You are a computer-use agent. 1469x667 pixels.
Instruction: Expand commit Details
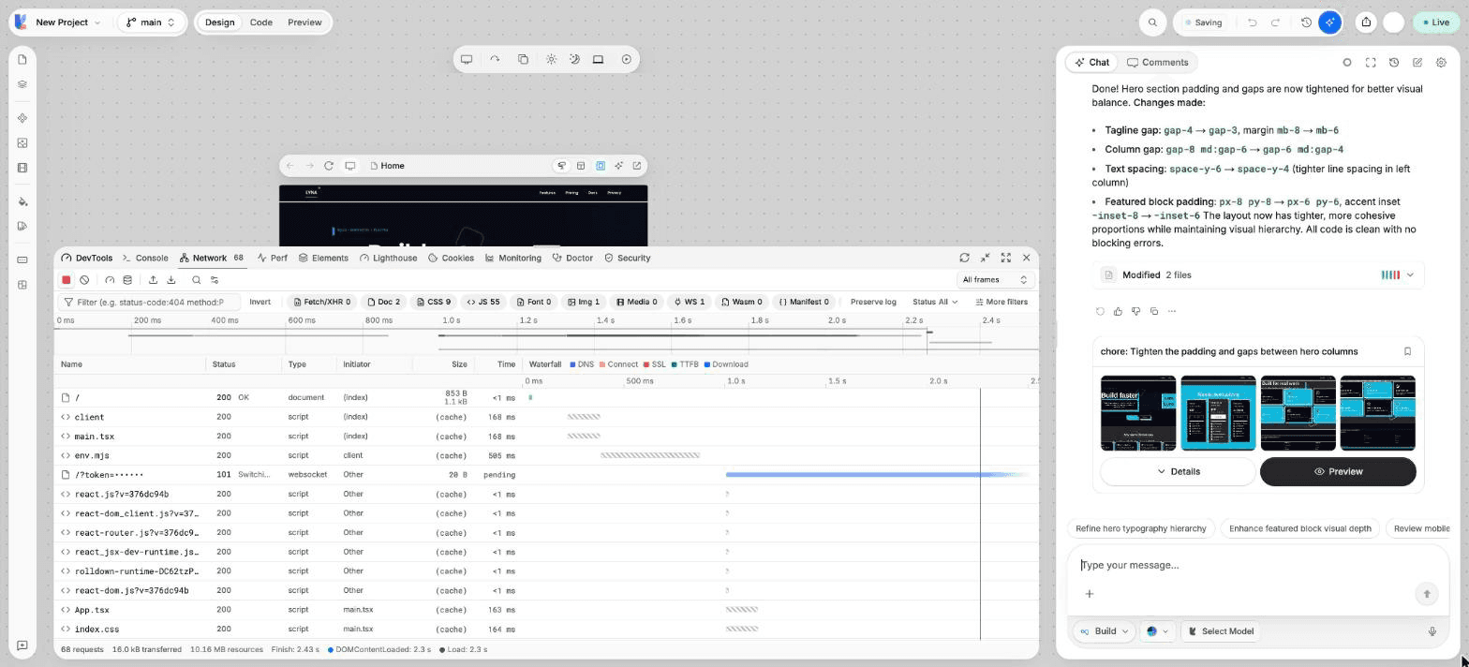pos(1178,472)
